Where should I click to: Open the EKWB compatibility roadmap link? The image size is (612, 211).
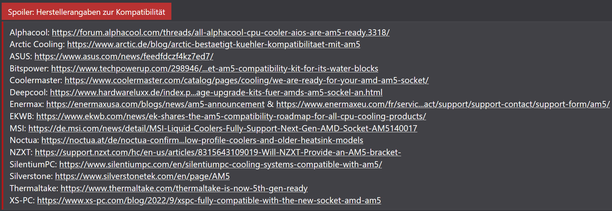coord(231,116)
